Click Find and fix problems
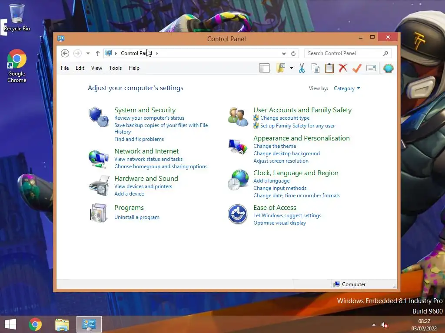This screenshot has height=333, width=445. pyautogui.click(x=139, y=139)
